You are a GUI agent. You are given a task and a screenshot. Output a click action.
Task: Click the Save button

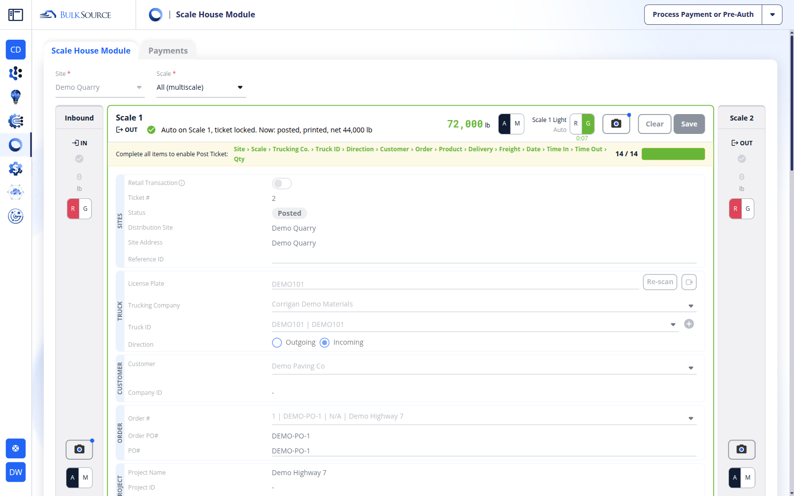click(689, 124)
